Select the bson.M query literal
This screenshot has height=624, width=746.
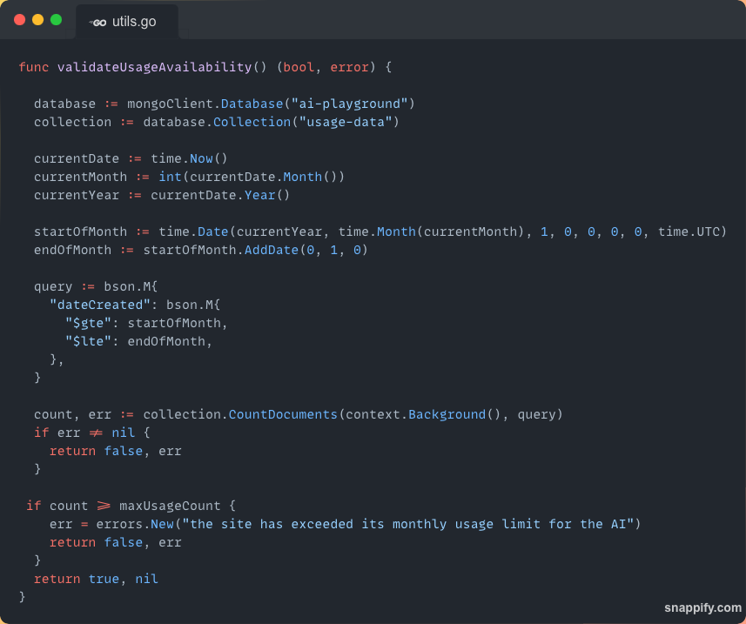pos(131,286)
